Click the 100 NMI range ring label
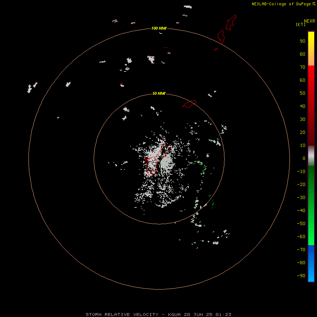The height and width of the screenshot is (317, 317). (x=159, y=28)
